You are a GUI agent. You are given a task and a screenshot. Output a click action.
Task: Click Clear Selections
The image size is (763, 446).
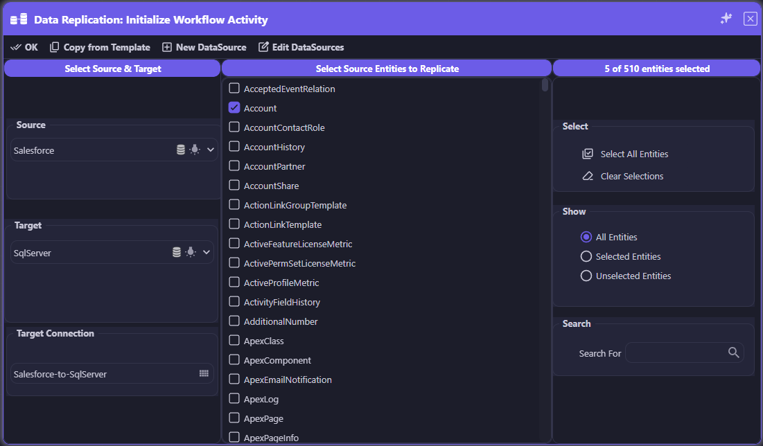(x=623, y=176)
